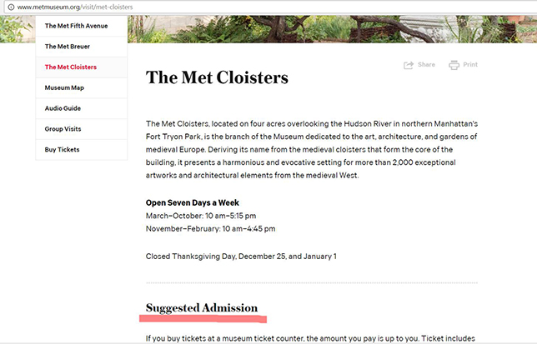
Task: Click the Share arrow icon
Action: [409, 65]
